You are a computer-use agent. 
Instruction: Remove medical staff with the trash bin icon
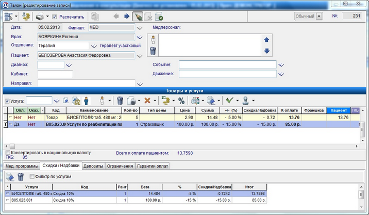pyautogui.click(x=153, y=51)
